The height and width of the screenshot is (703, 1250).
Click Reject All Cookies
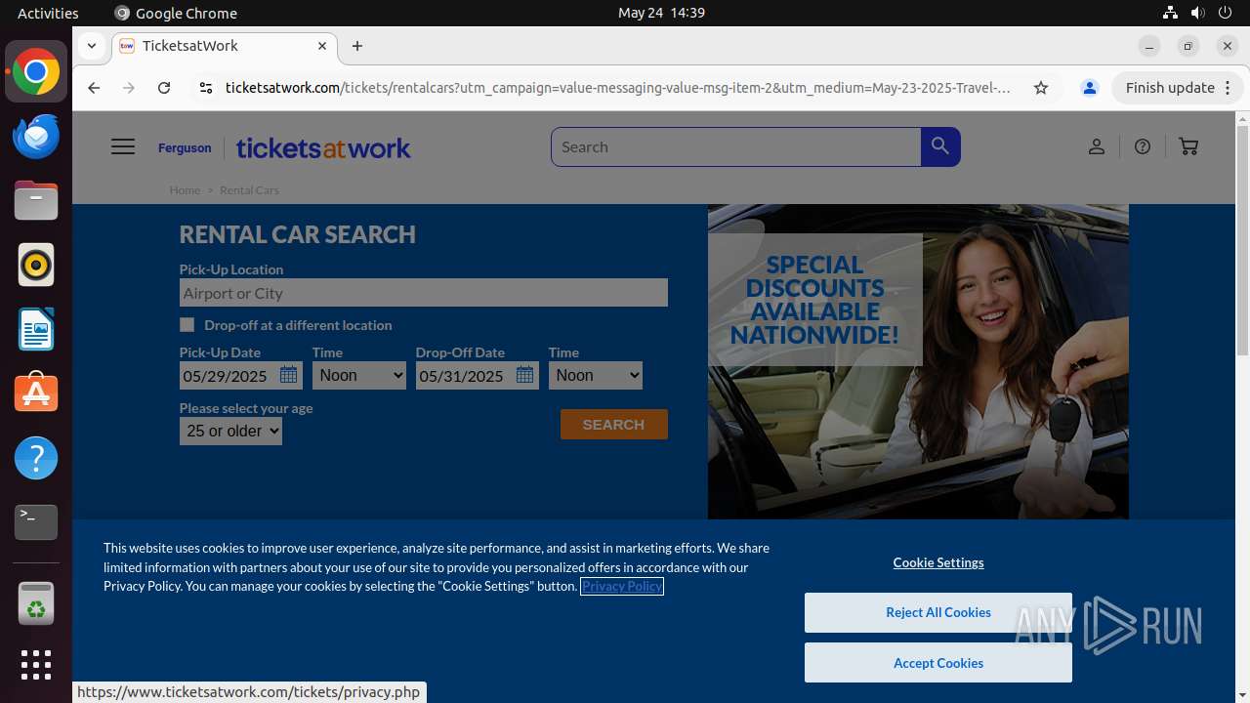(938, 612)
